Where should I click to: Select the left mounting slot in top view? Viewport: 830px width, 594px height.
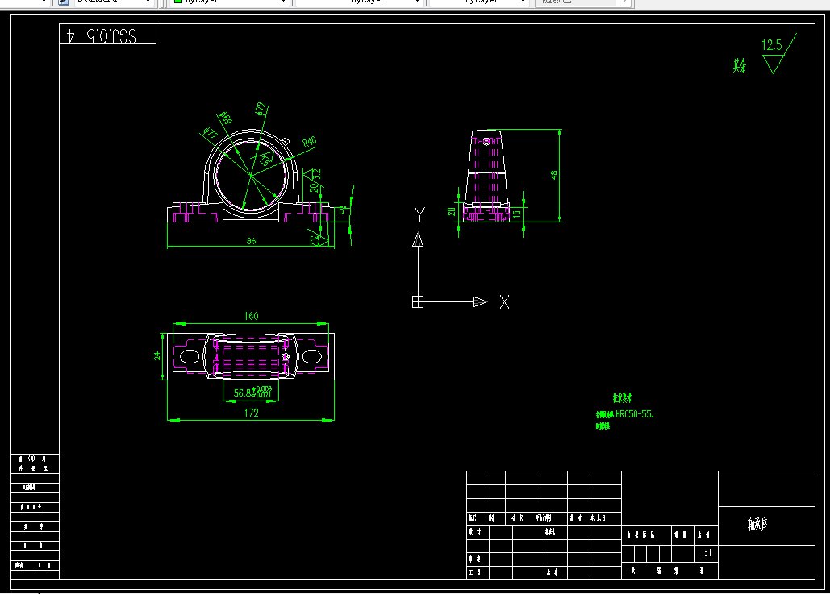190,356
